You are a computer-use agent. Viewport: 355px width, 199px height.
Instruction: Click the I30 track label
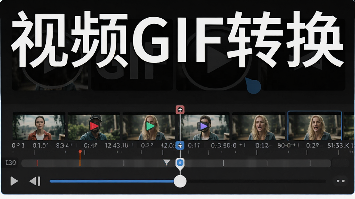pos(11,163)
